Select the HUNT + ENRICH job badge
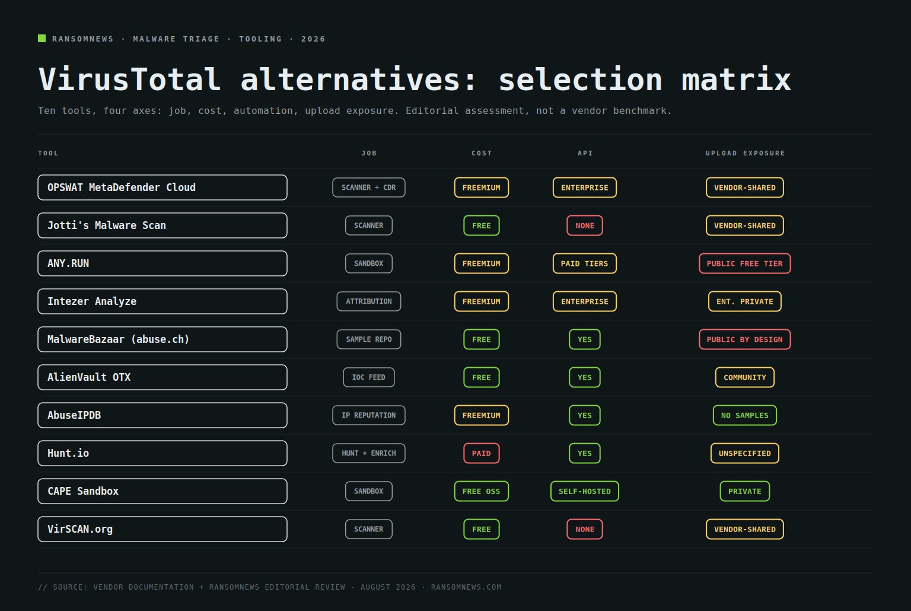 point(369,453)
